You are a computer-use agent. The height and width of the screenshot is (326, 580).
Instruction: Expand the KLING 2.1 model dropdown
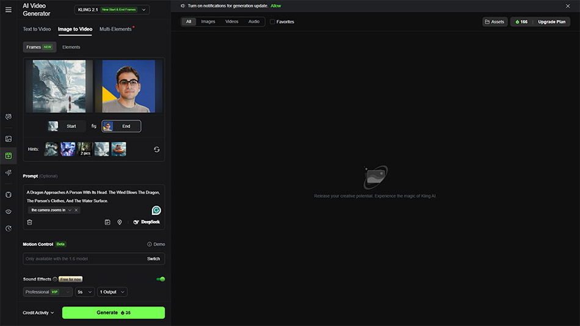pos(112,10)
